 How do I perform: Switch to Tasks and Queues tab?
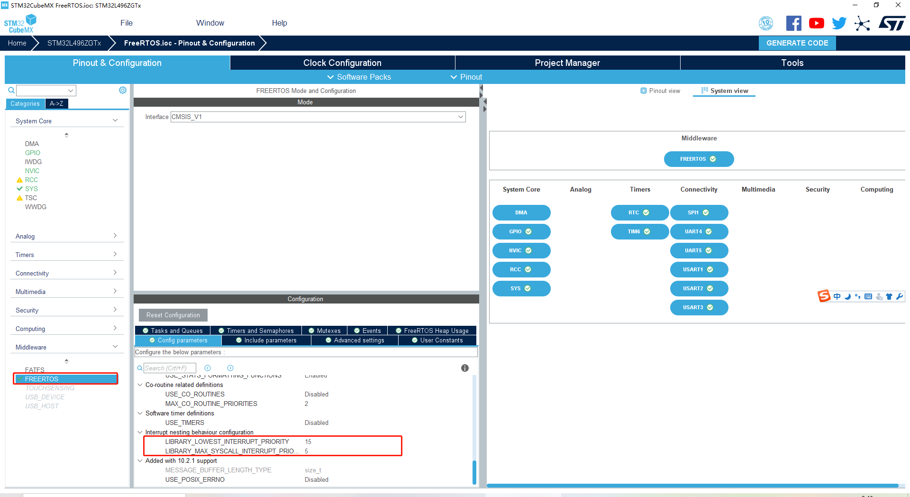tap(173, 331)
